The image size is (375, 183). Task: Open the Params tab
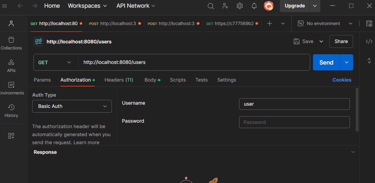click(x=42, y=80)
